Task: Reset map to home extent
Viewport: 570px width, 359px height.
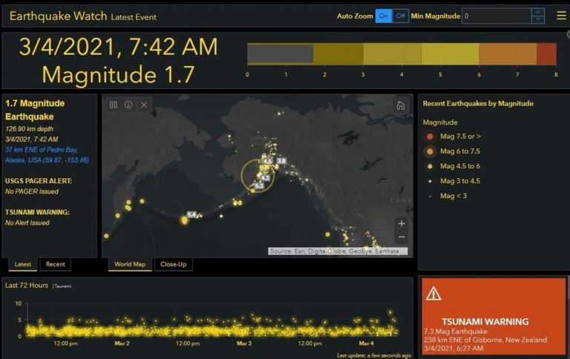Action: pos(400,105)
